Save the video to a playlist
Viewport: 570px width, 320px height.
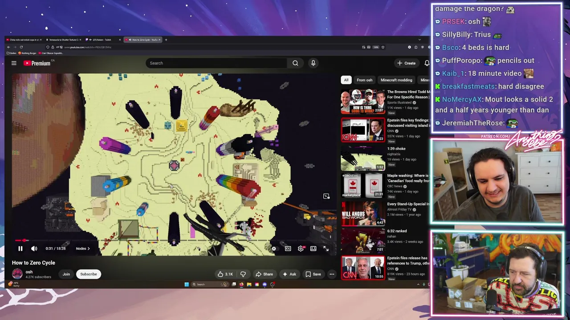tap(313, 274)
